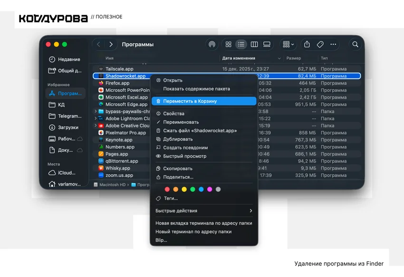Choose Свойства from the context menu
This screenshot has width=404, height=277.
204,113
